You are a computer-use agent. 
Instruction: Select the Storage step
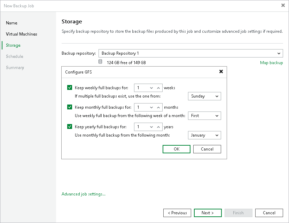point(13,45)
